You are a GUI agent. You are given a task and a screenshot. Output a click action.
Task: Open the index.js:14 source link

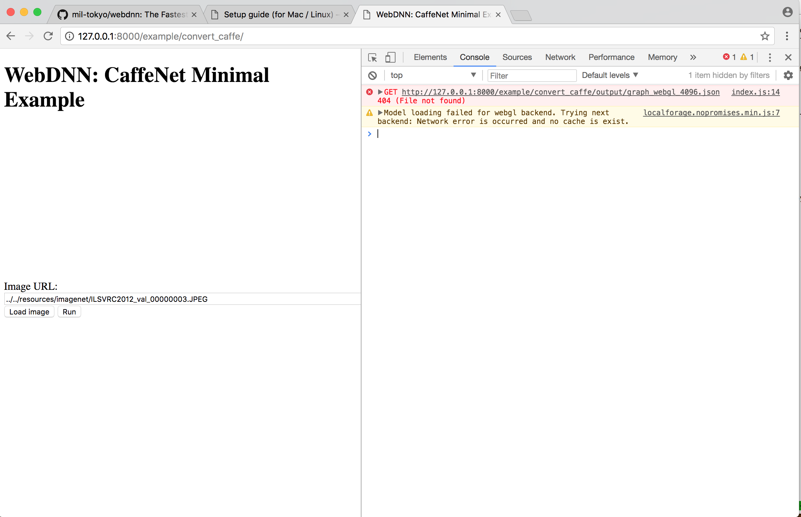click(x=755, y=92)
